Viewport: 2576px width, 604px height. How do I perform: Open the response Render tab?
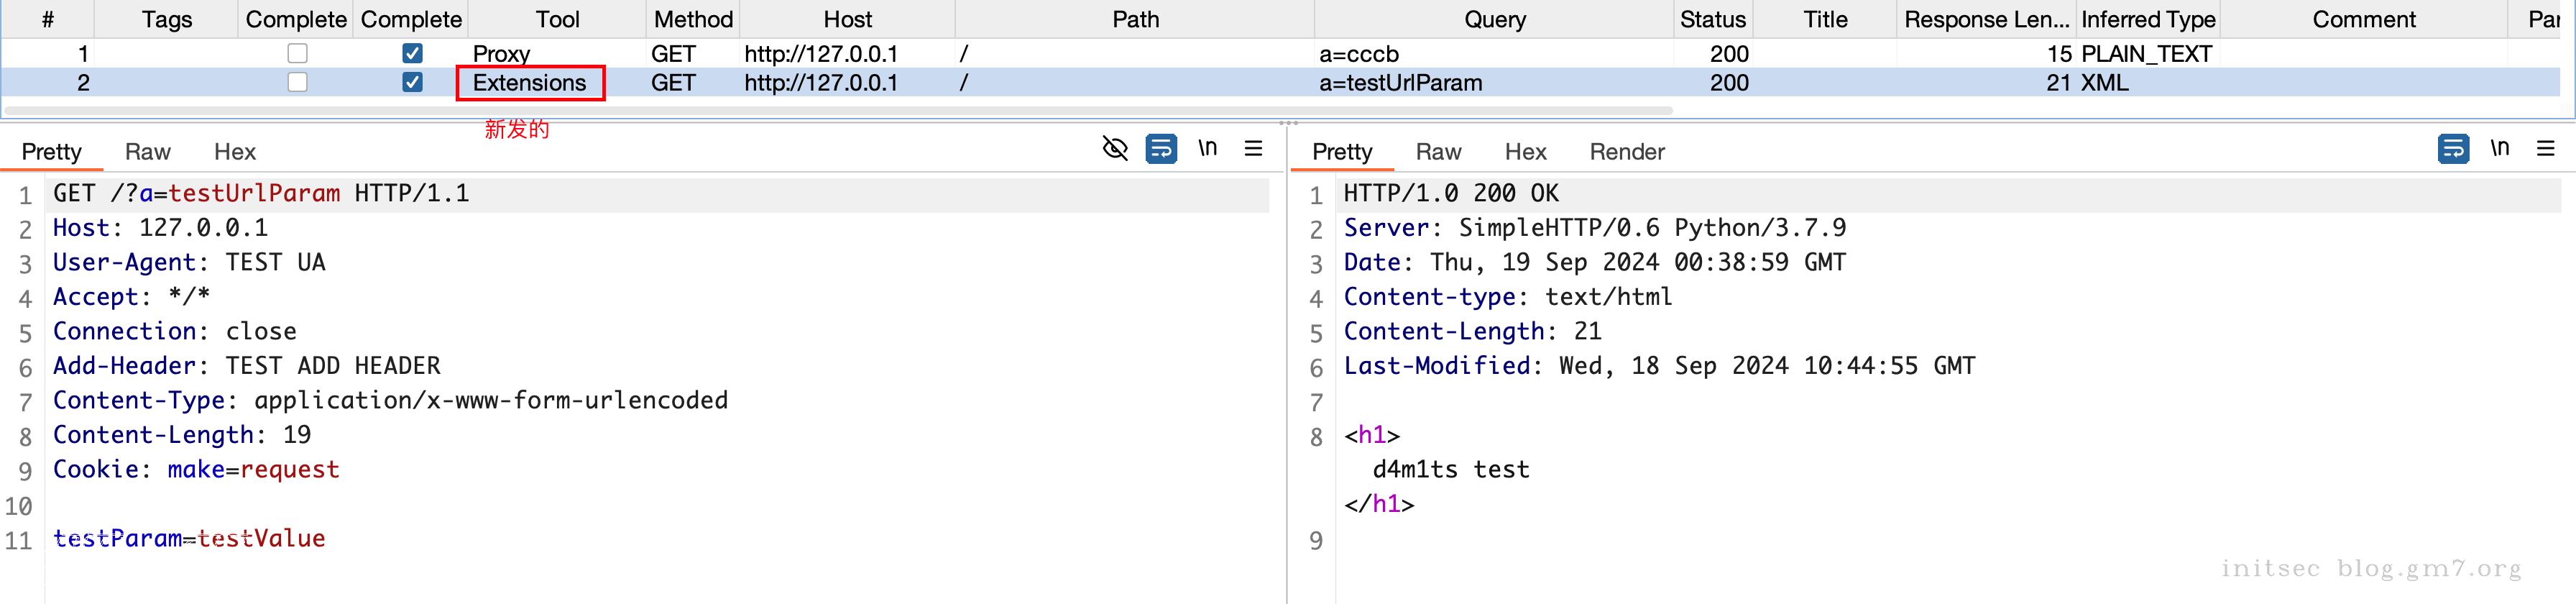pyautogui.click(x=1626, y=152)
